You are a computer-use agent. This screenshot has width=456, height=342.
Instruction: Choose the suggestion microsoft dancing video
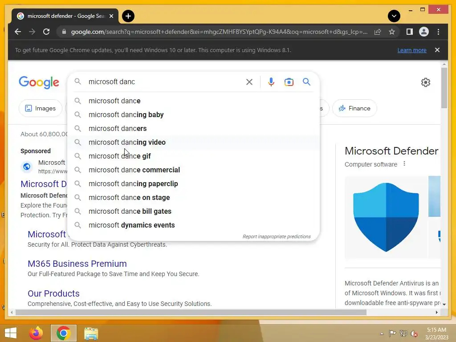193,142
